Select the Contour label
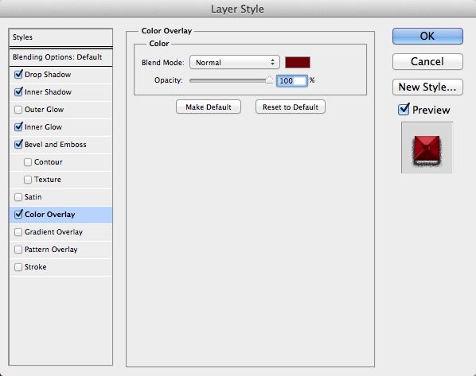 pos(49,162)
